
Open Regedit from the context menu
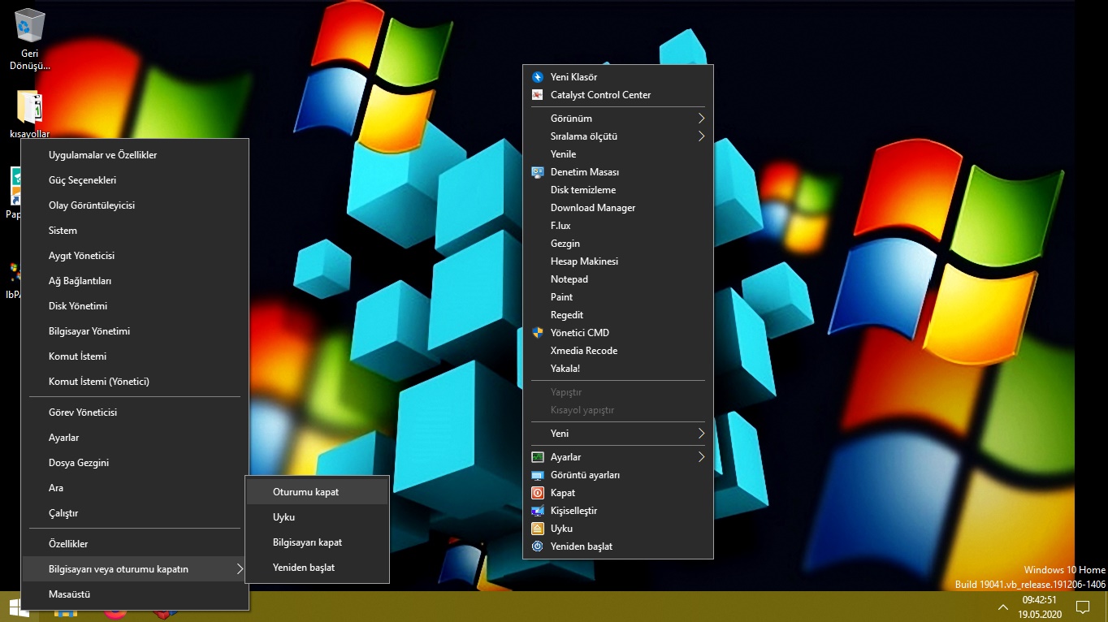click(618, 315)
